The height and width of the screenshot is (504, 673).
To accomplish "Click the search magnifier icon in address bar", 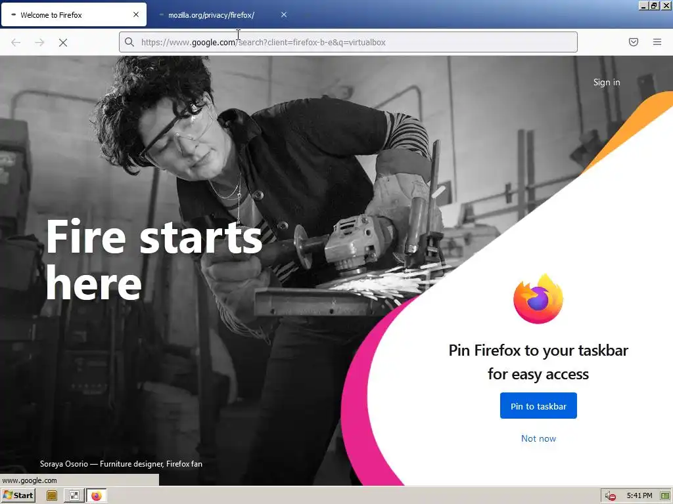I will 129,42.
